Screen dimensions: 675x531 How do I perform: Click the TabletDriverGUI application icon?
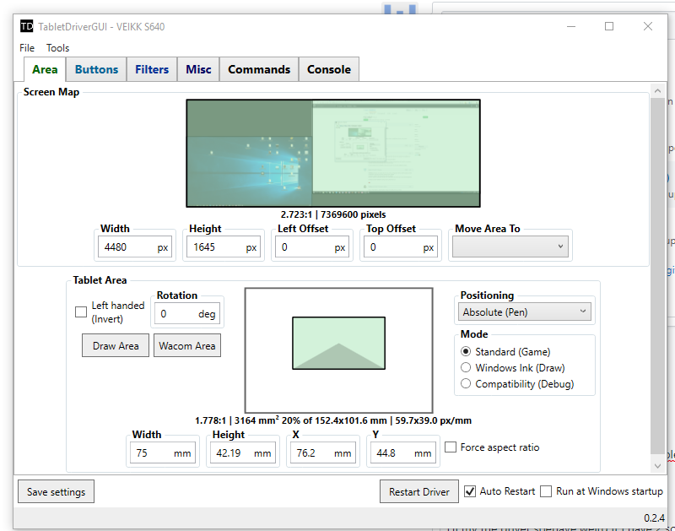(x=26, y=26)
